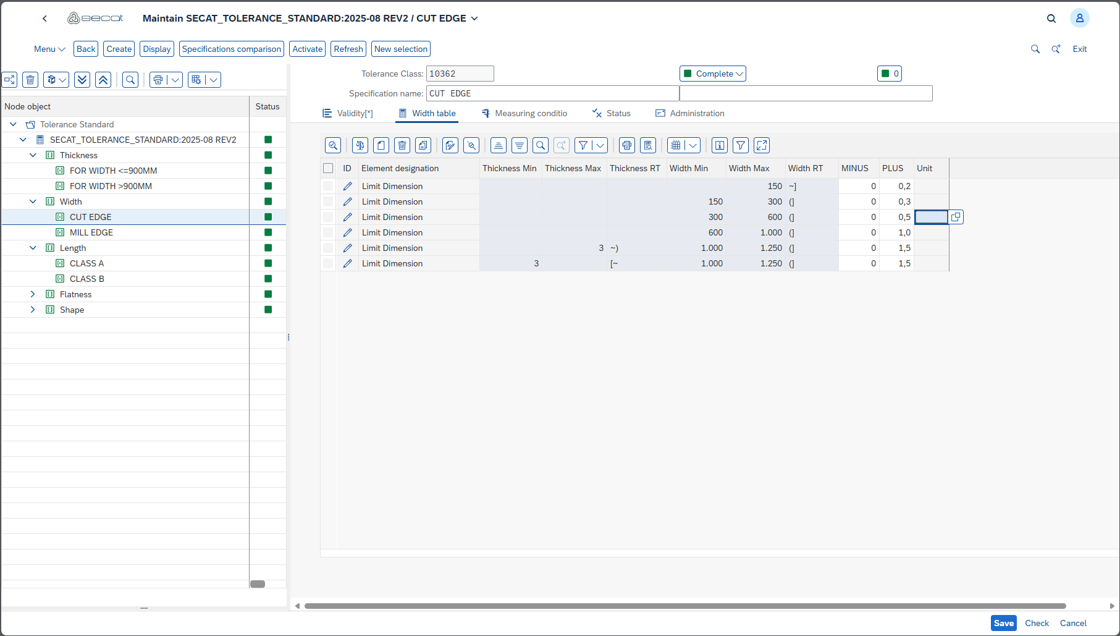
Task: Click the Save button
Action: pos(1003,623)
